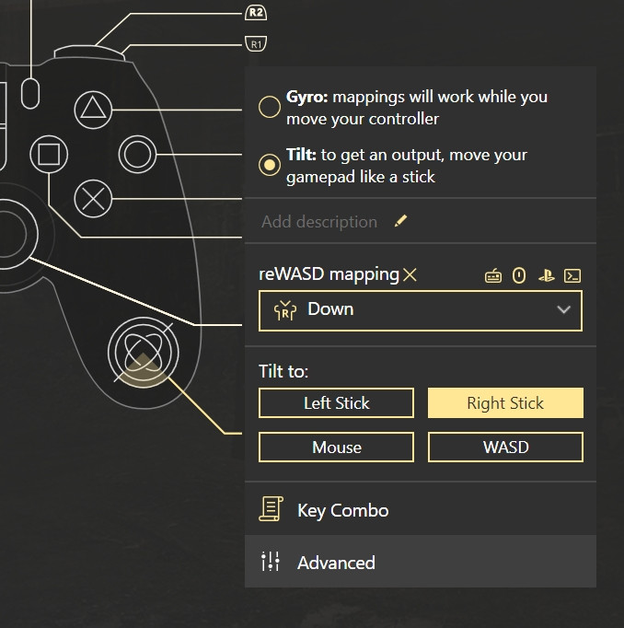The image size is (624, 628).
Task: Open keyboard mappings icon
Action: (493, 276)
